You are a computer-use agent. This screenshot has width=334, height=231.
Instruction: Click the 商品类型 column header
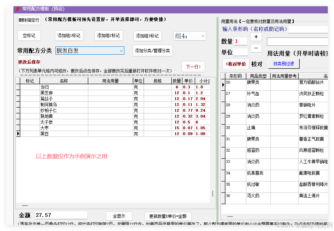(x=258, y=76)
